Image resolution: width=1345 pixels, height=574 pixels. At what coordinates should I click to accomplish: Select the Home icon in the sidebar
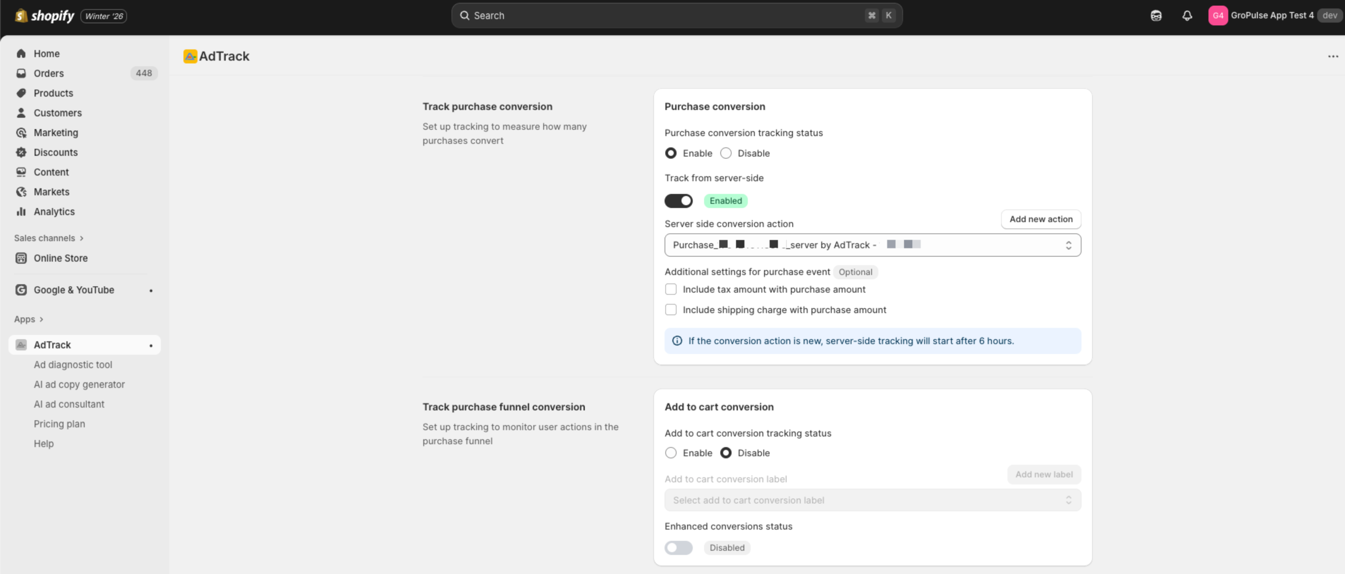coord(21,53)
